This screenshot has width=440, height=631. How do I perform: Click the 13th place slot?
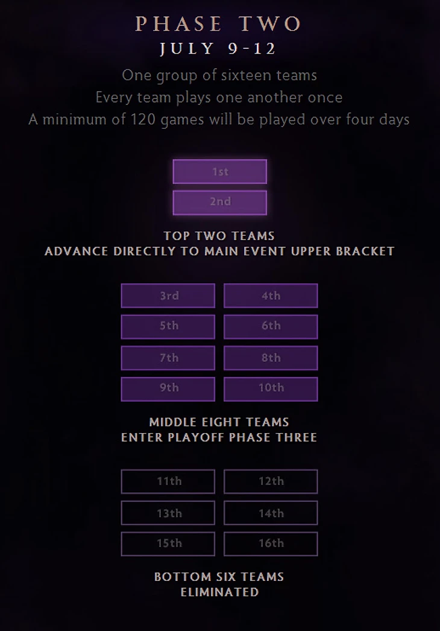point(168,513)
